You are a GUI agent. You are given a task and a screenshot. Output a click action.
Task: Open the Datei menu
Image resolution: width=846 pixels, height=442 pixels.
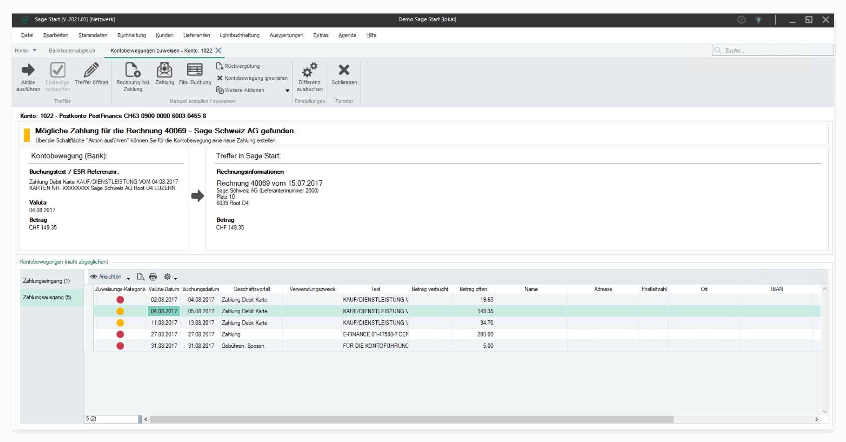coord(27,35)
